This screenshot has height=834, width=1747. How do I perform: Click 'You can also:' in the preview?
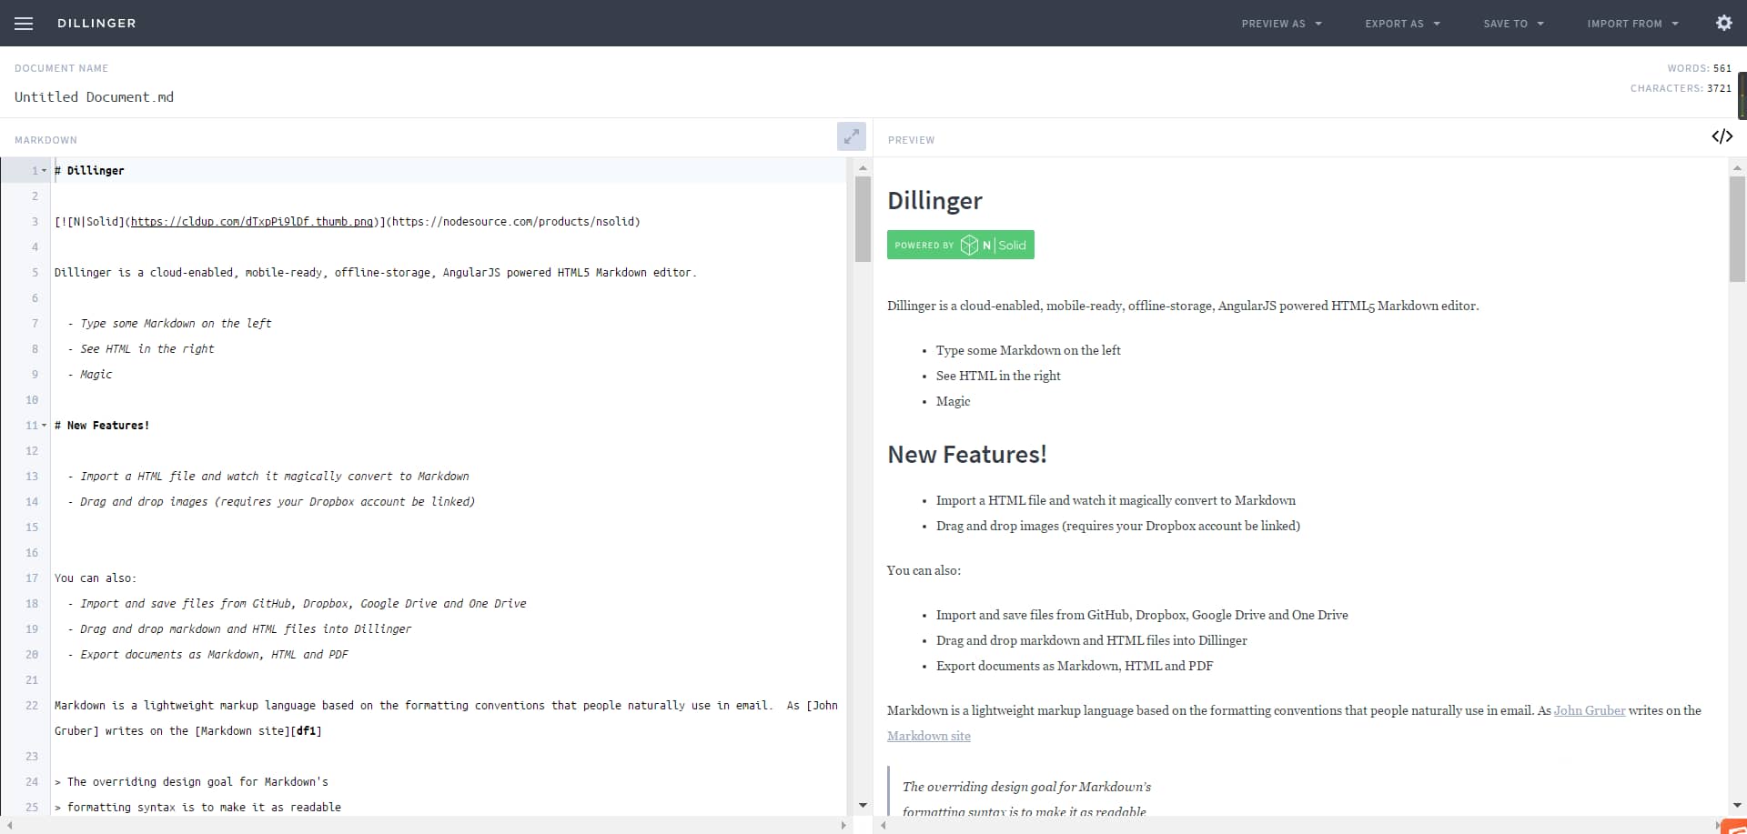pos(924,570)
